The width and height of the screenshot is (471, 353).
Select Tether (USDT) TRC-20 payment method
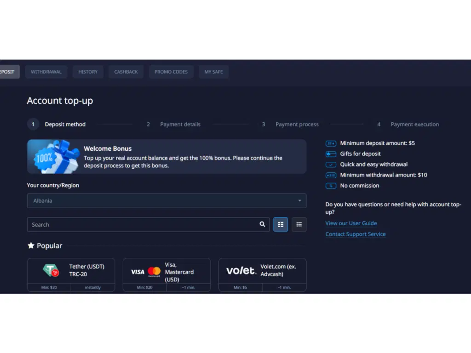point(71,271)
